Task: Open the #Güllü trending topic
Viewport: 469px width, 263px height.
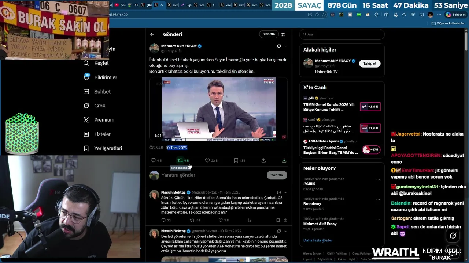Action: [310, 184]
